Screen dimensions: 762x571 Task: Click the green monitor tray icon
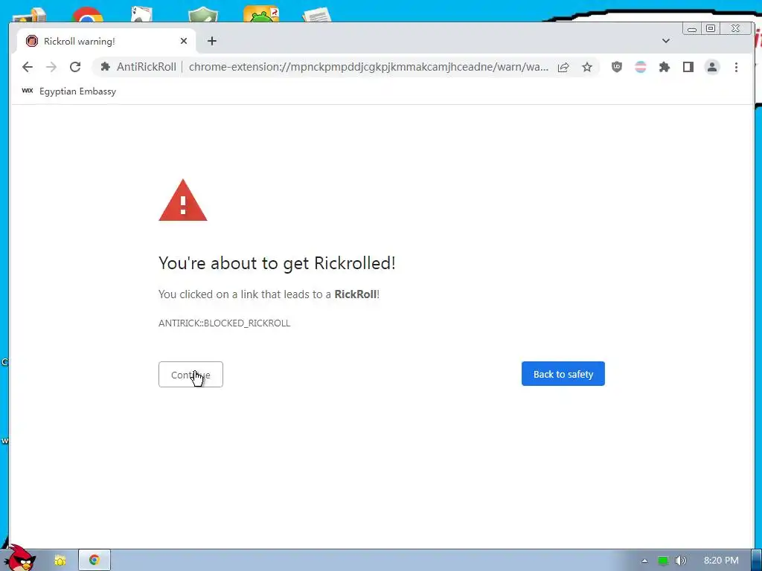tap(662, 561)
